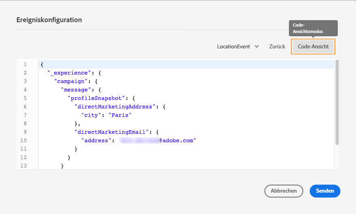Image resolution: width=356 pixels, height=214 pixels.
Task: Select line number 1 in the gutter
Action: (x=25, y=64)
